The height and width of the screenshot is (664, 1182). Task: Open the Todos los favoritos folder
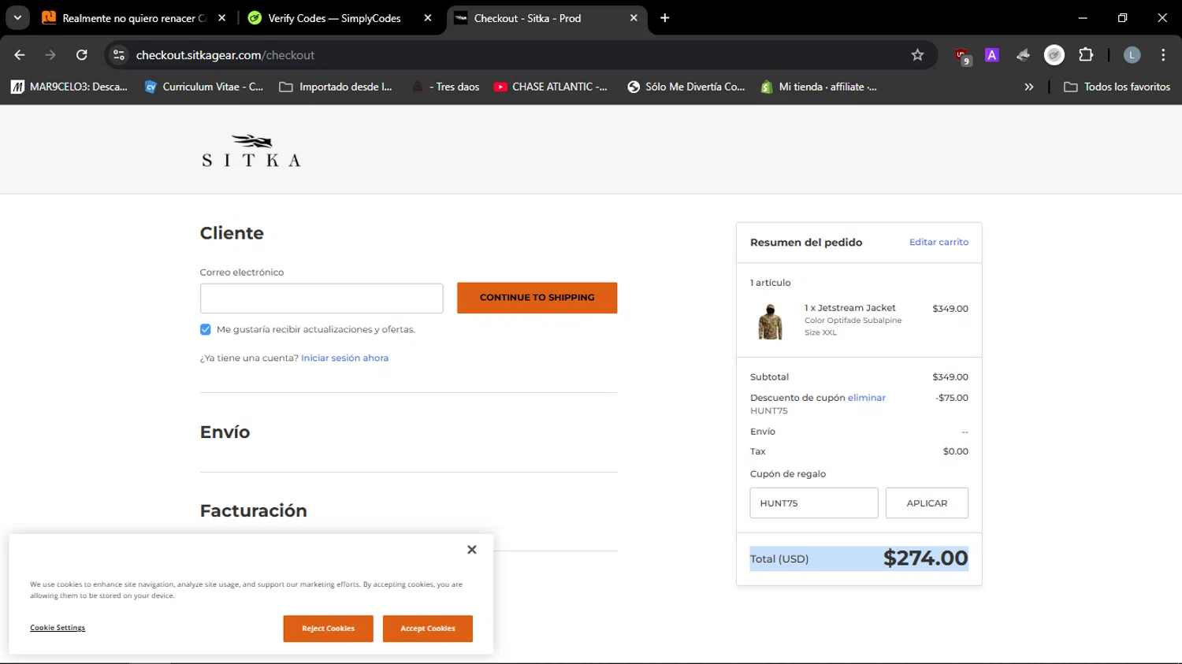[x=1117, y=87]
